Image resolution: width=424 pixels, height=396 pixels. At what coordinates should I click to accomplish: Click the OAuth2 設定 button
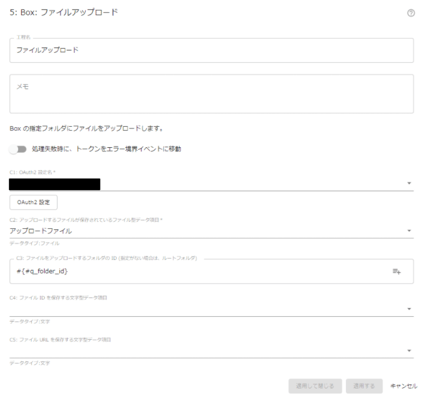pyautogui.click(x=33, y=202)
